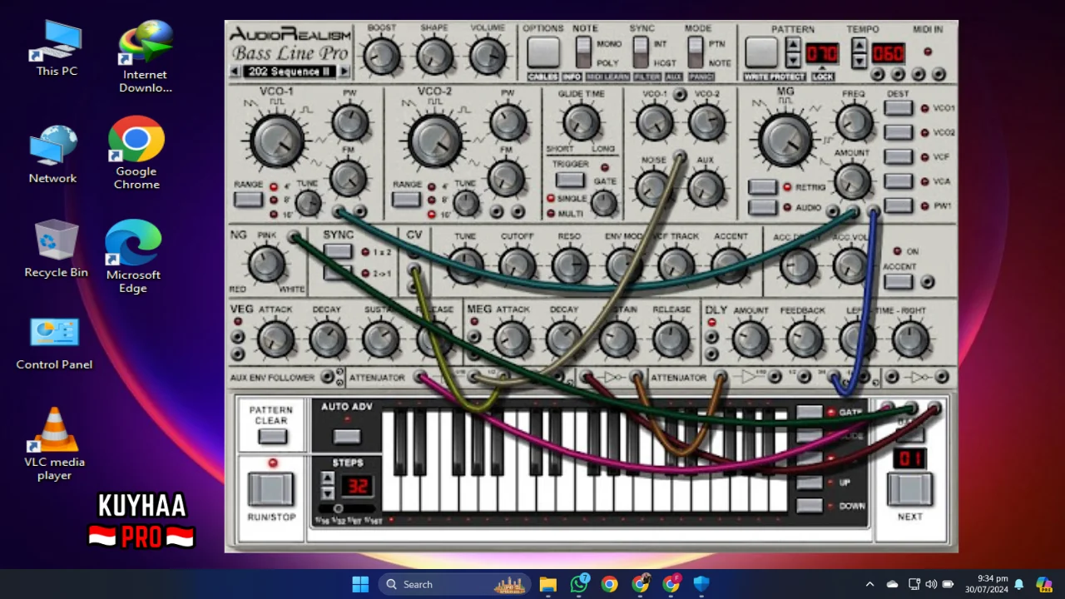Click the PATTERN CLEAR button
The height and width of the screenshot is (599, 1065).
[x=271, y=436]
